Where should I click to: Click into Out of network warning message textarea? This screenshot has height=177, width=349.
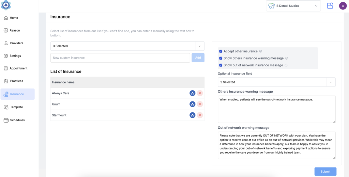[276, 145]
